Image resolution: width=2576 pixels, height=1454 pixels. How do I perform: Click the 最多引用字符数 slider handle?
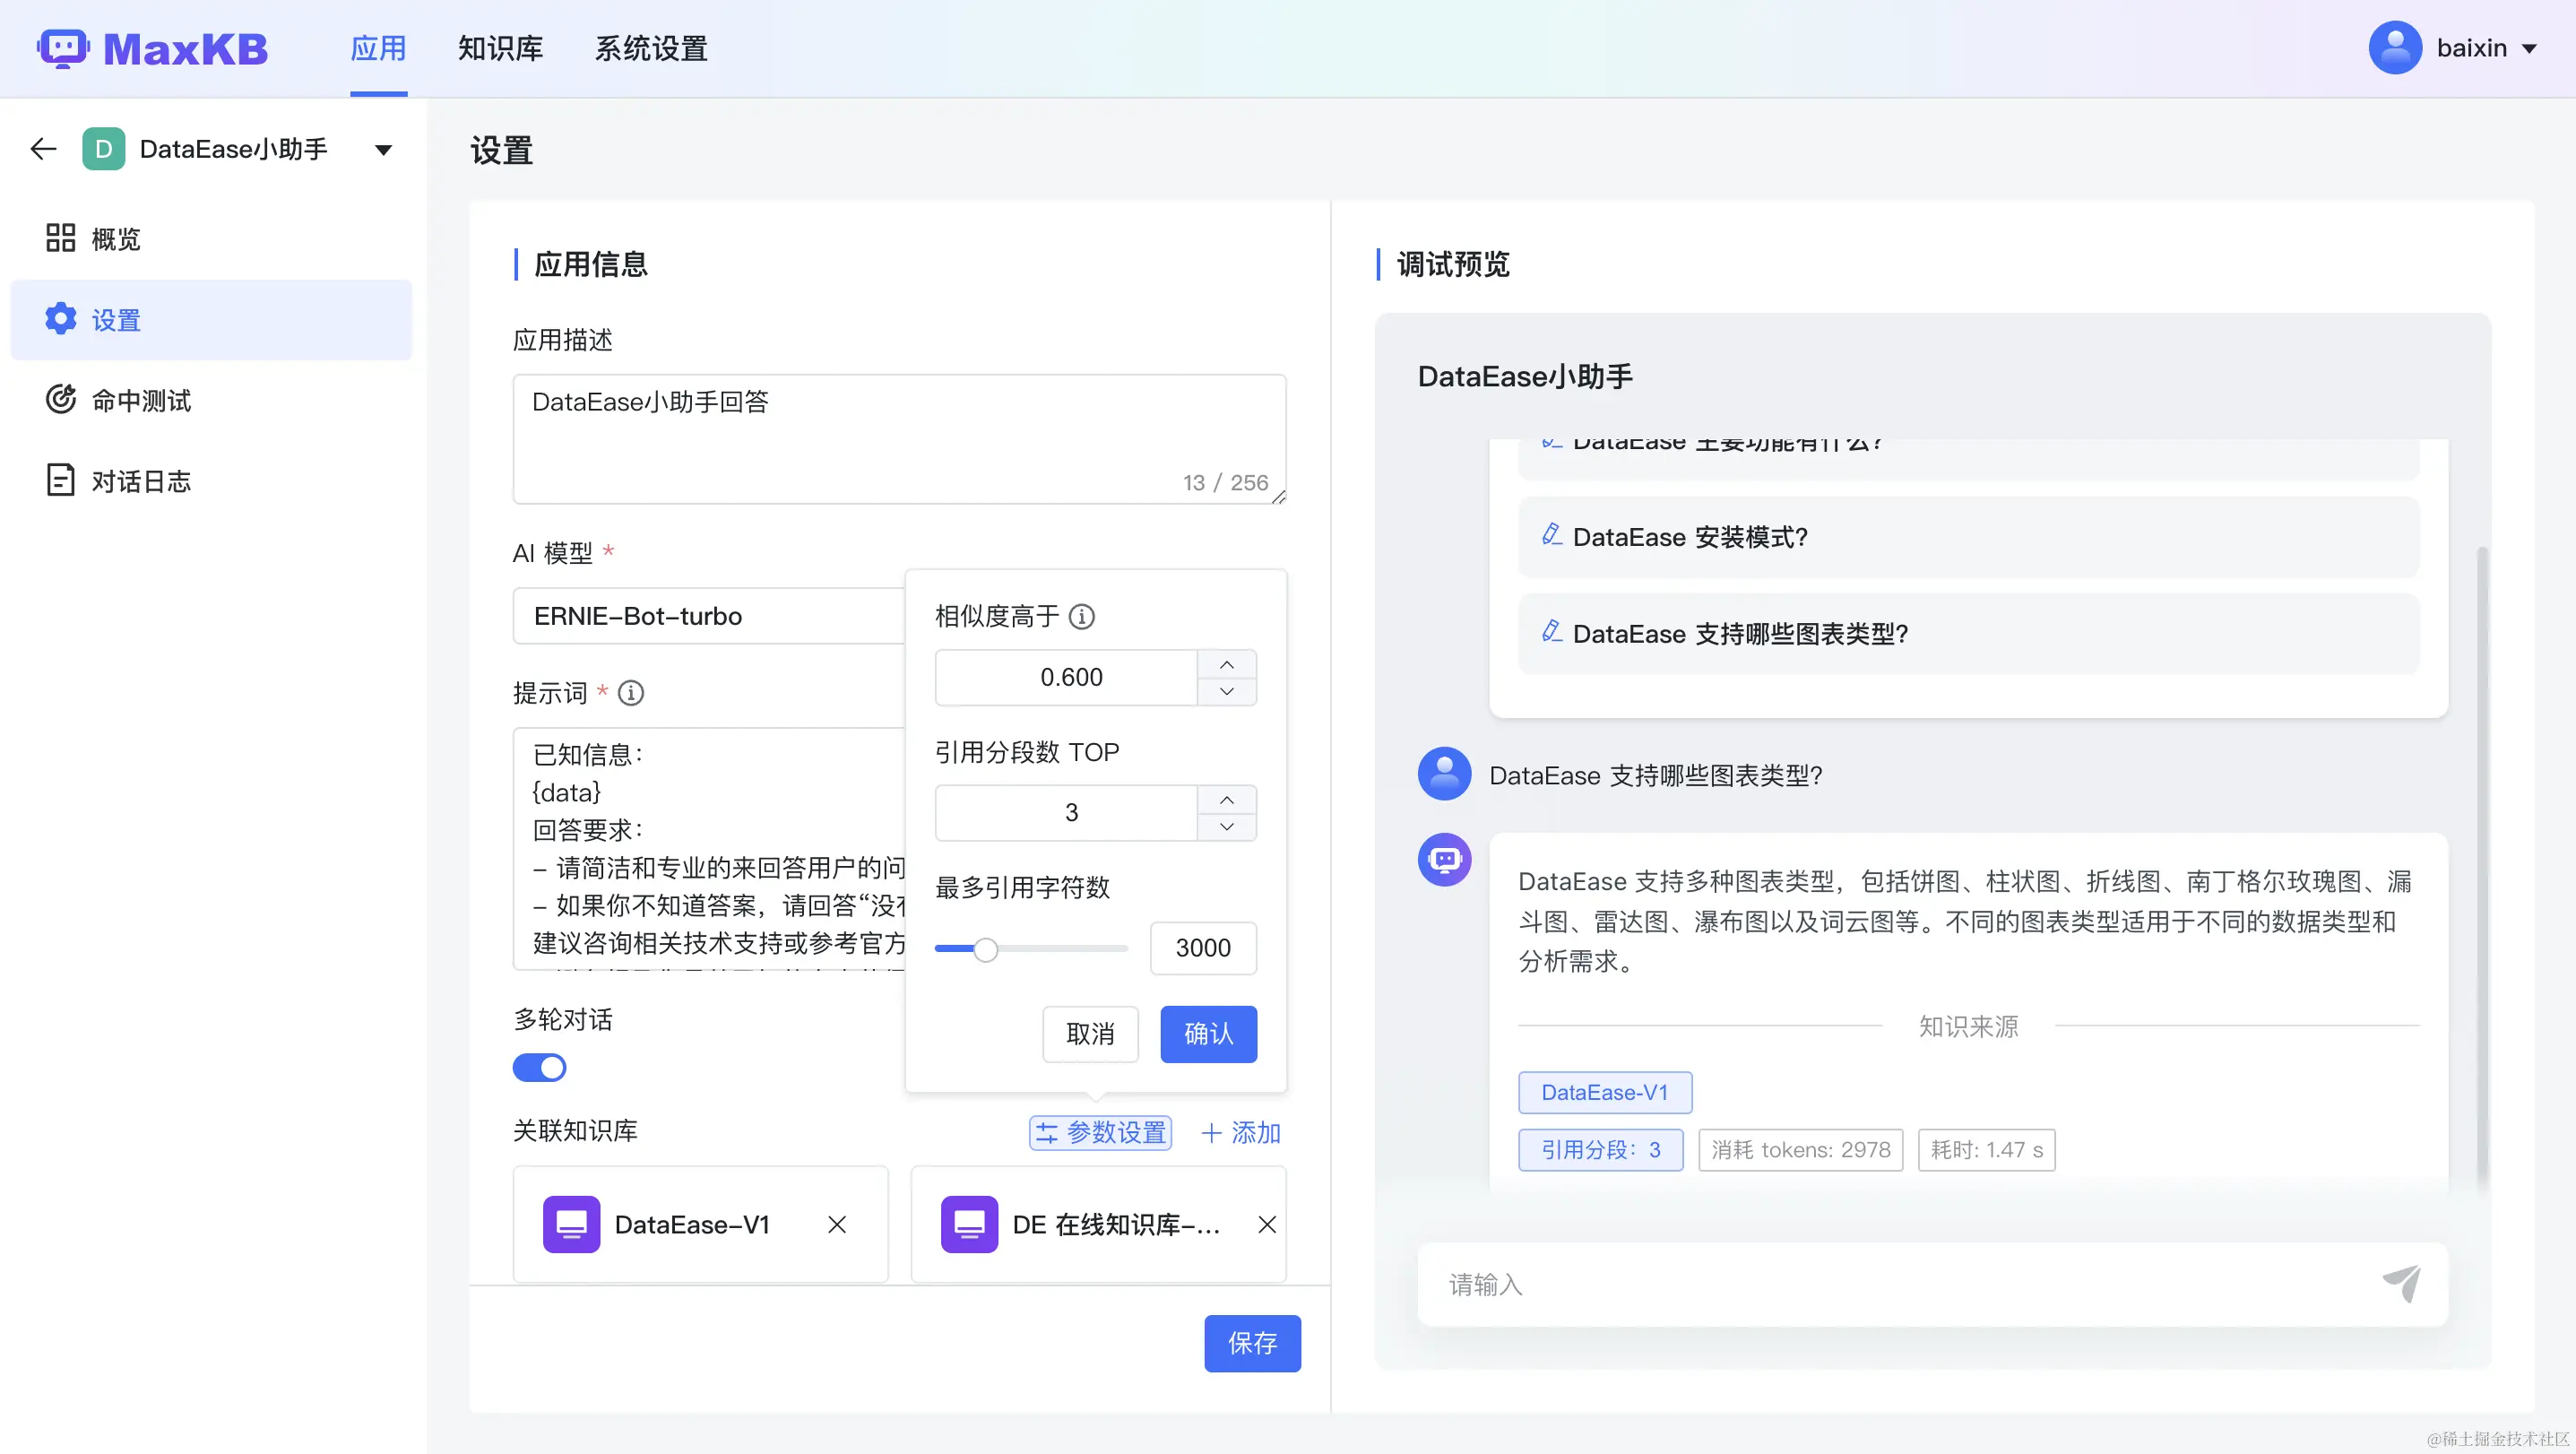(x=986, y=949)
